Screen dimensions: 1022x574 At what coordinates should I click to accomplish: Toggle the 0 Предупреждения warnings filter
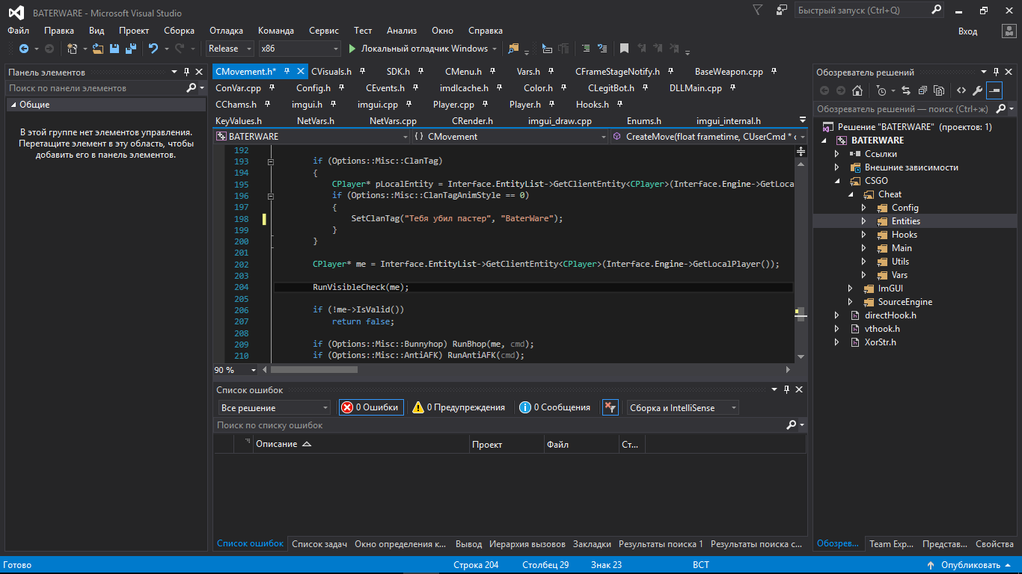point(459,407)
